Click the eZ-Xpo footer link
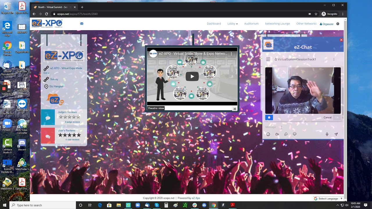This screenshot has height=209, width=372. pos(196,198)
